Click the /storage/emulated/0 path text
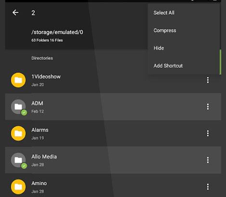Viewport: 226px width, 197px height. [57, 32]
